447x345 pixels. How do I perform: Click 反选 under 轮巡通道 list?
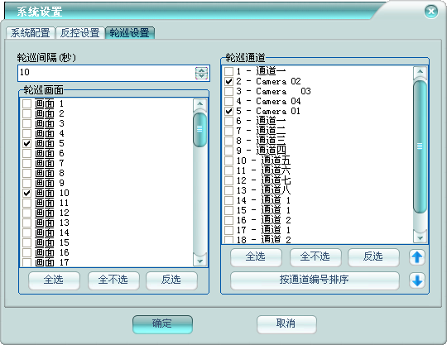coord(373,257)
